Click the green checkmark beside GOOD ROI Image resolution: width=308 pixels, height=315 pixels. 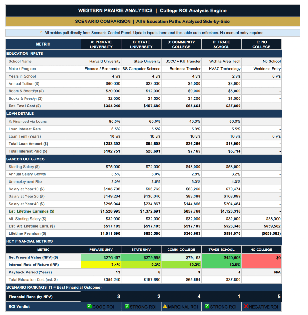tap(89, 306)
